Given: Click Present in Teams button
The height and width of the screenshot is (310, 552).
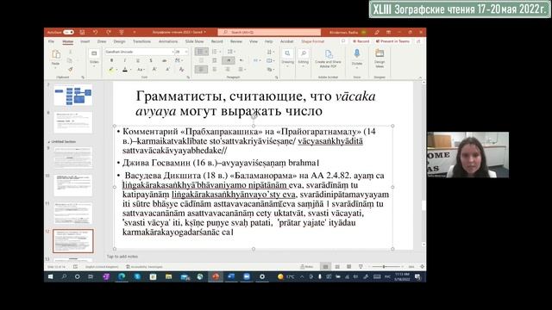Looking at the screenshot, I should click(x=393, y=41).
